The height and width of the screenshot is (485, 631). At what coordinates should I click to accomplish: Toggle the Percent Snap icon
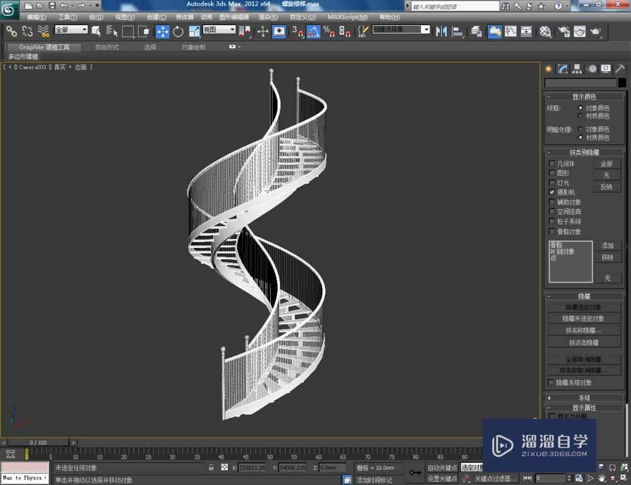pos(329,31)
